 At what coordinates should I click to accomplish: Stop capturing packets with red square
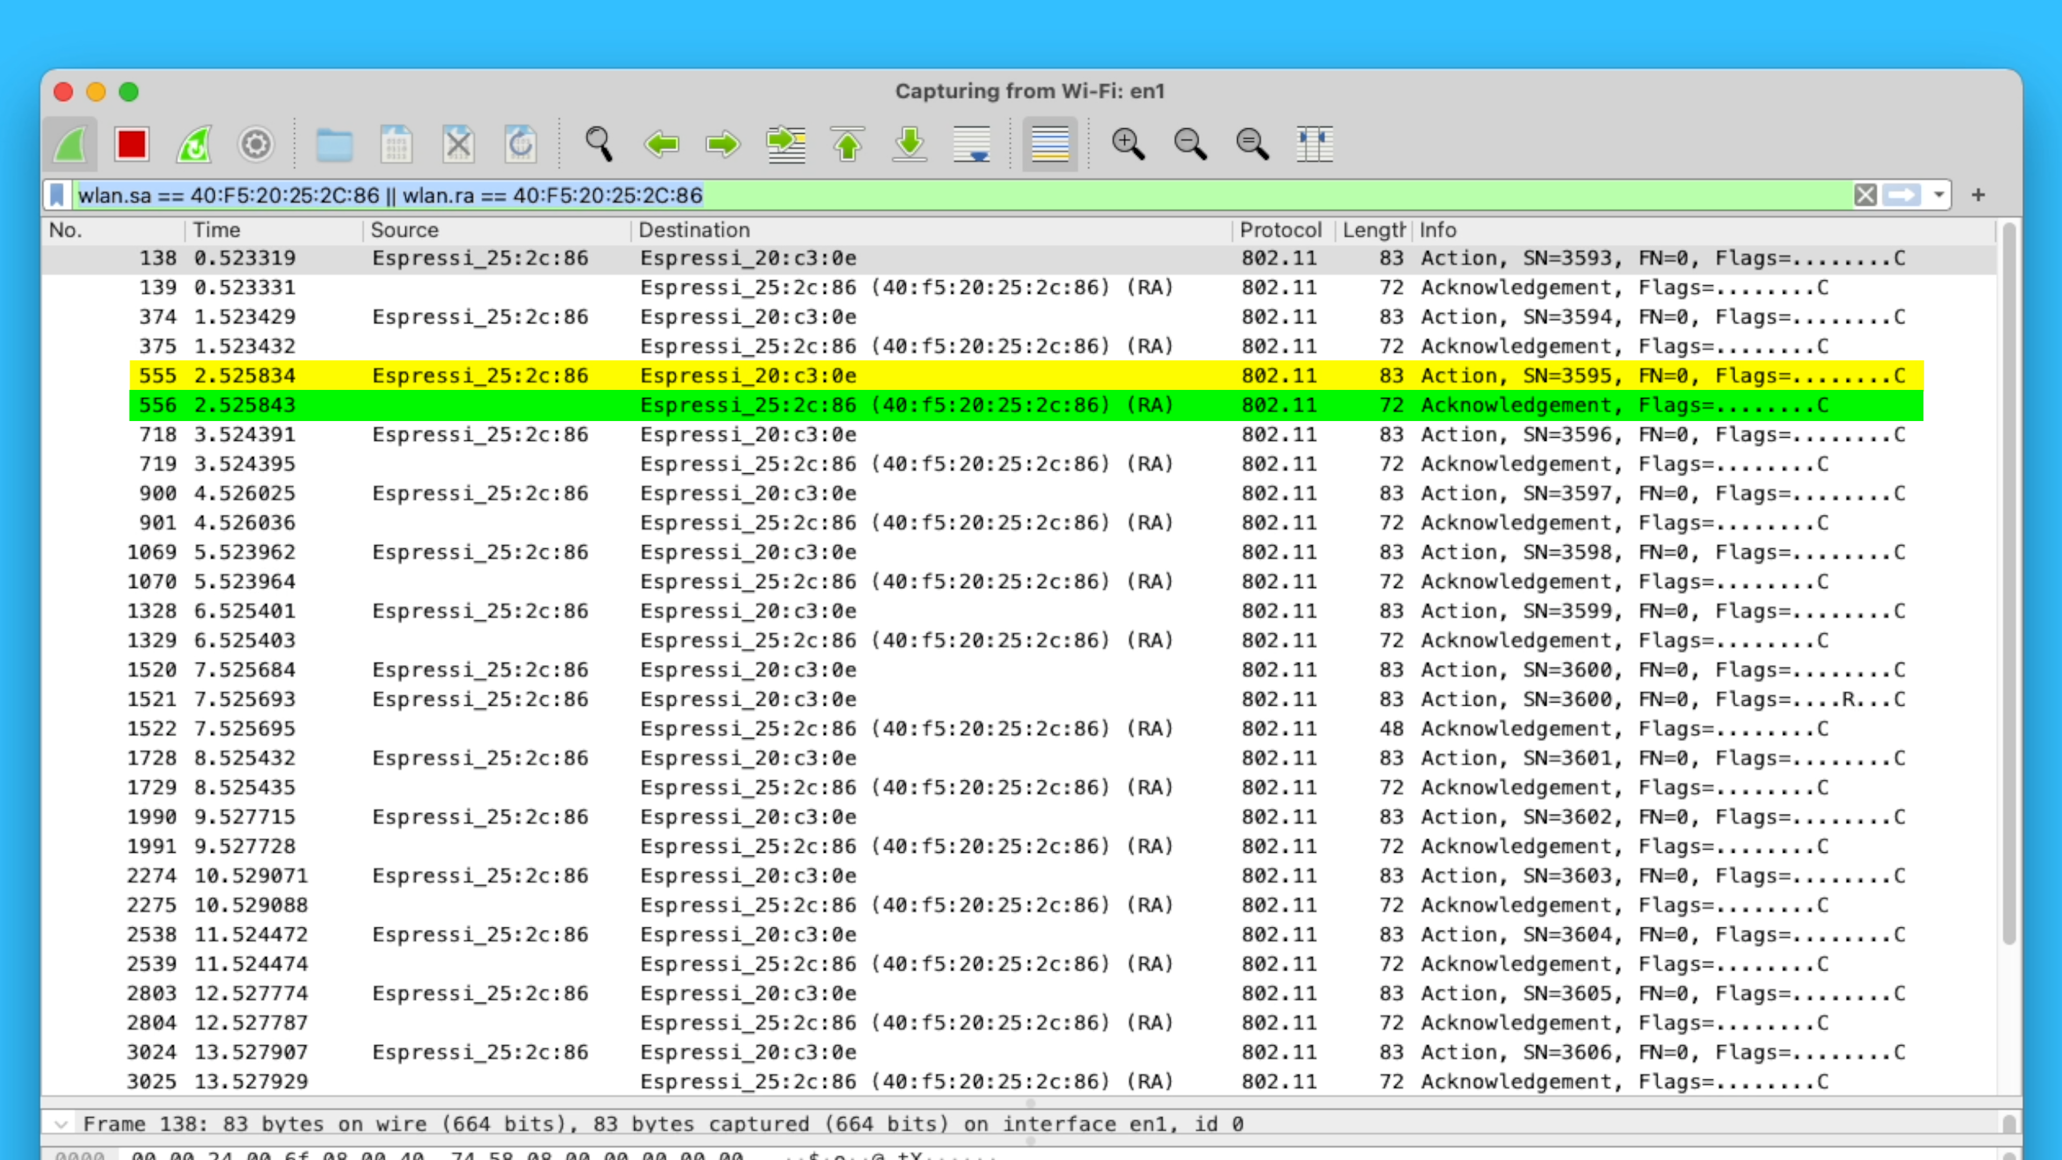click(x=131, y=145)
